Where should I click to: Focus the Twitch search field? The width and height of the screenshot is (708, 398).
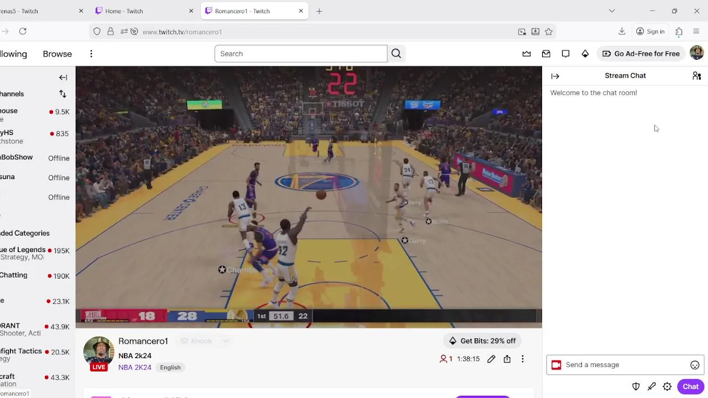[301, 54]
